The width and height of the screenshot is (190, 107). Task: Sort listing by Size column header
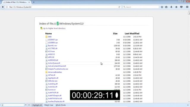(115, 34)
